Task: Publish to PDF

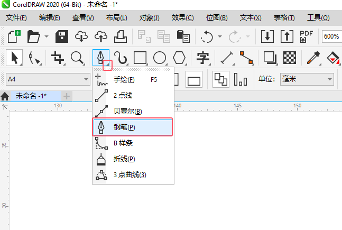Action: (306, 36)
